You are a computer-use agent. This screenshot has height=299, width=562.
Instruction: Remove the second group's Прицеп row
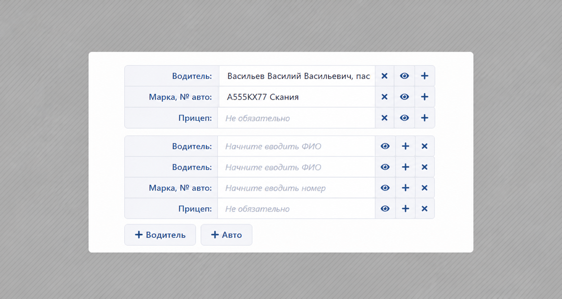point(425,209)
